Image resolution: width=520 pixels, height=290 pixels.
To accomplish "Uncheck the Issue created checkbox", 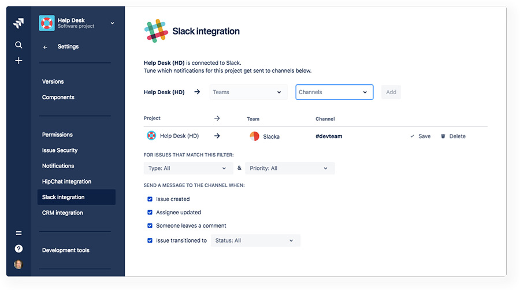I will (x=150, y=199).
